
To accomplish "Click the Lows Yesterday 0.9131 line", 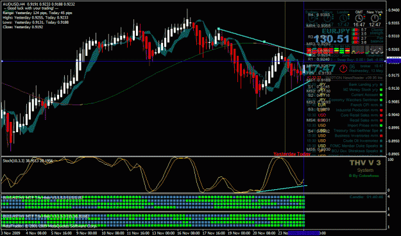I will [x=35, y=22].
